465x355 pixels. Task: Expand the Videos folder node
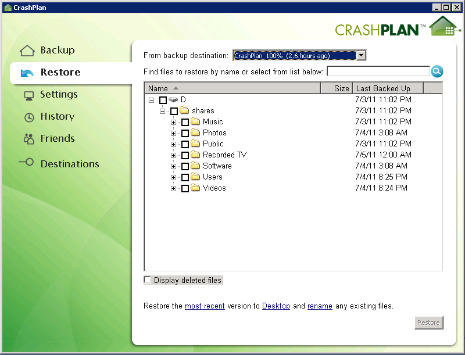pos(173,188)
